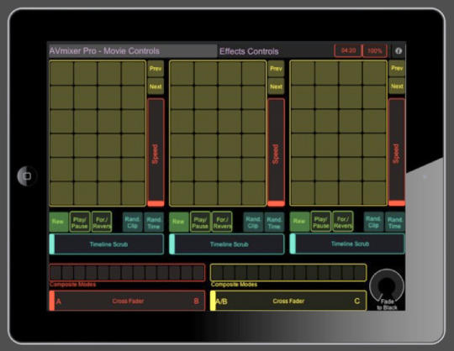Select bottom-left clip pad in left deck grid

(x=61, y=193)
